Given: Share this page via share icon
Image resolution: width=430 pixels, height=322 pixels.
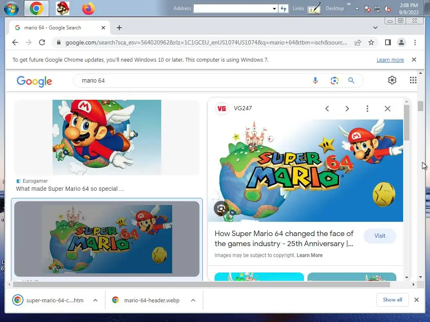Looking at the screenshot, I should coord(358,42).
